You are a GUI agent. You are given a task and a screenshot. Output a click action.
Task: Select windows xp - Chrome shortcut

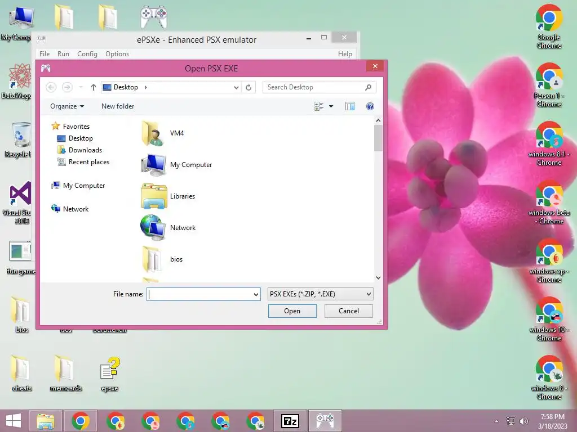tap(549, 261)
